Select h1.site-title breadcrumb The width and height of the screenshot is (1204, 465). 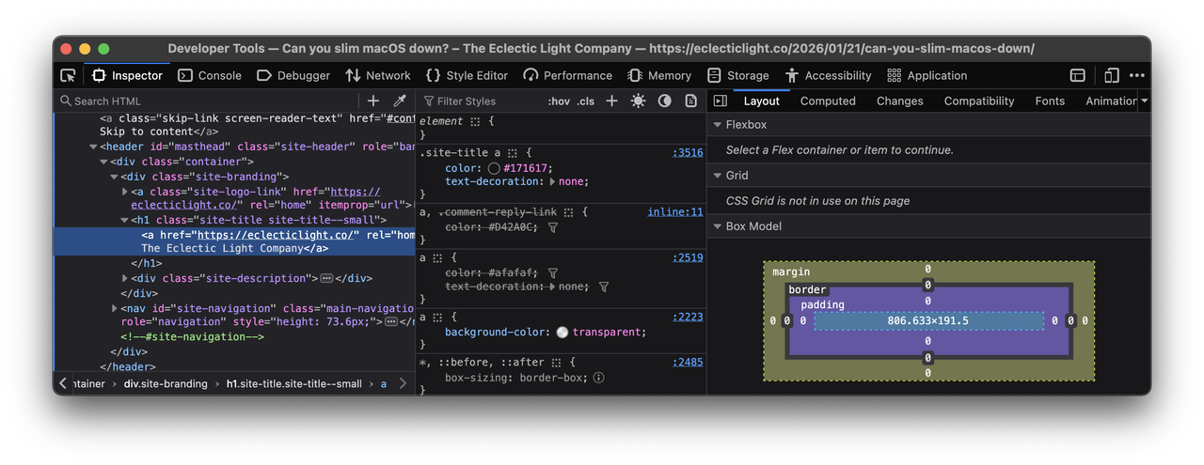tap(293, 383)
